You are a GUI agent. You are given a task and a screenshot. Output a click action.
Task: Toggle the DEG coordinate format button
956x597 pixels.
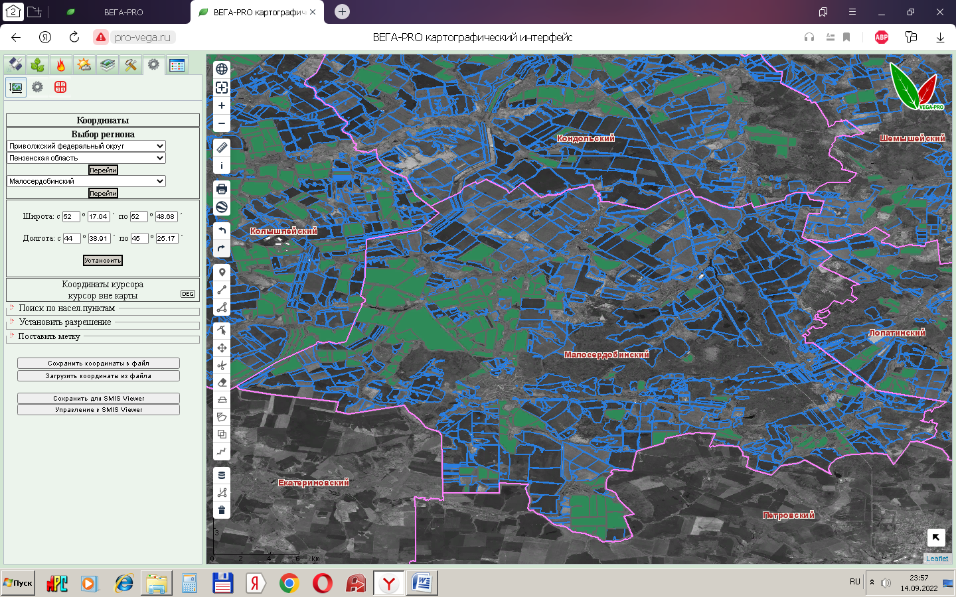188,294
